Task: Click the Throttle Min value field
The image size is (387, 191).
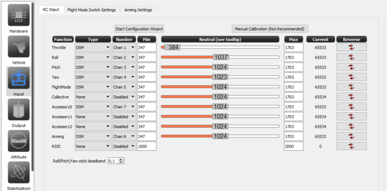Action: (147, 47)
